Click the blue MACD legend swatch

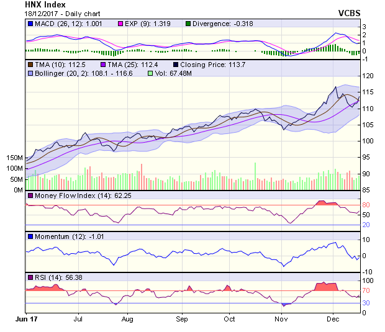[30, 24]
